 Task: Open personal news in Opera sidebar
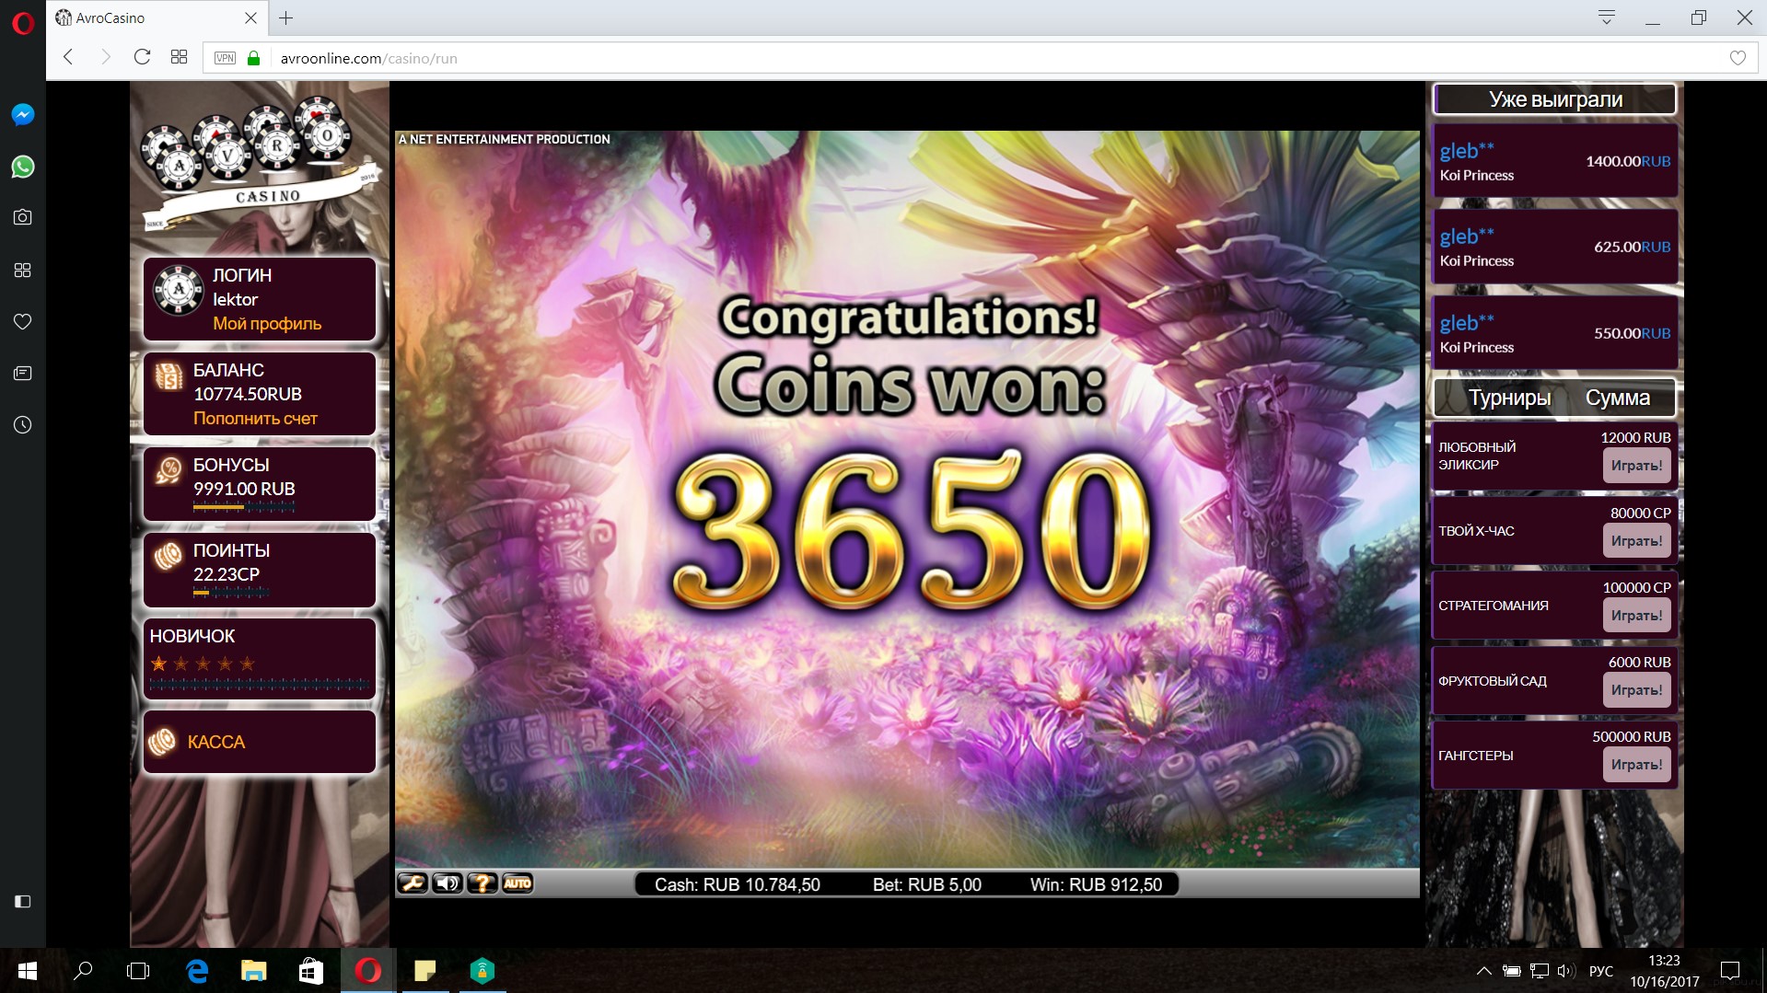coord(23,373)
